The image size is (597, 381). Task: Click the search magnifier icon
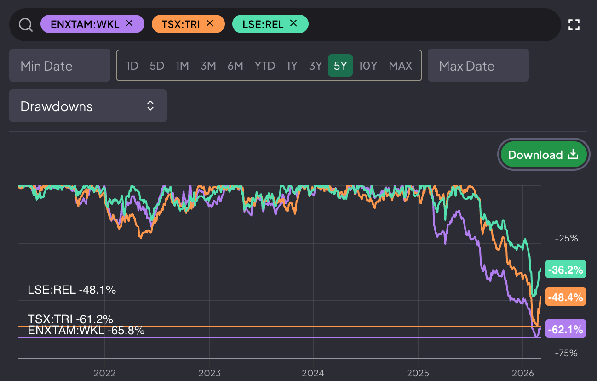(26, 24)
